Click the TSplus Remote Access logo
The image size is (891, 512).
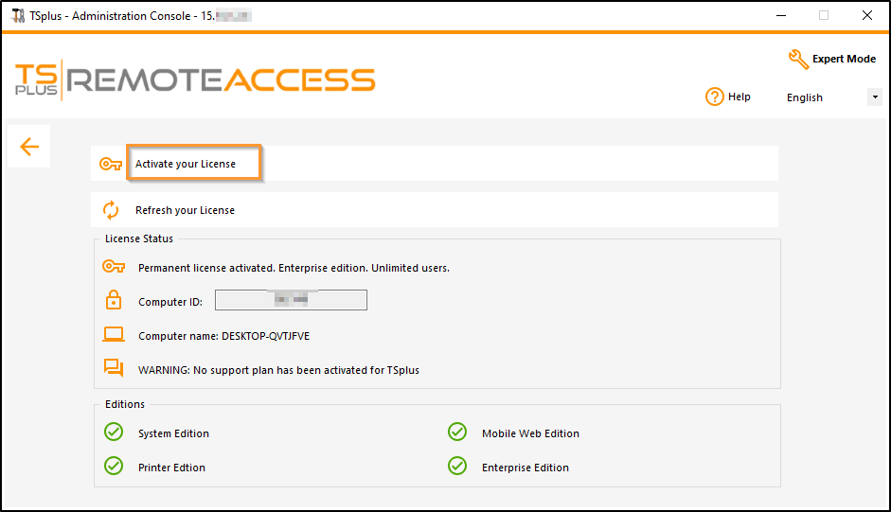point(195,79)
